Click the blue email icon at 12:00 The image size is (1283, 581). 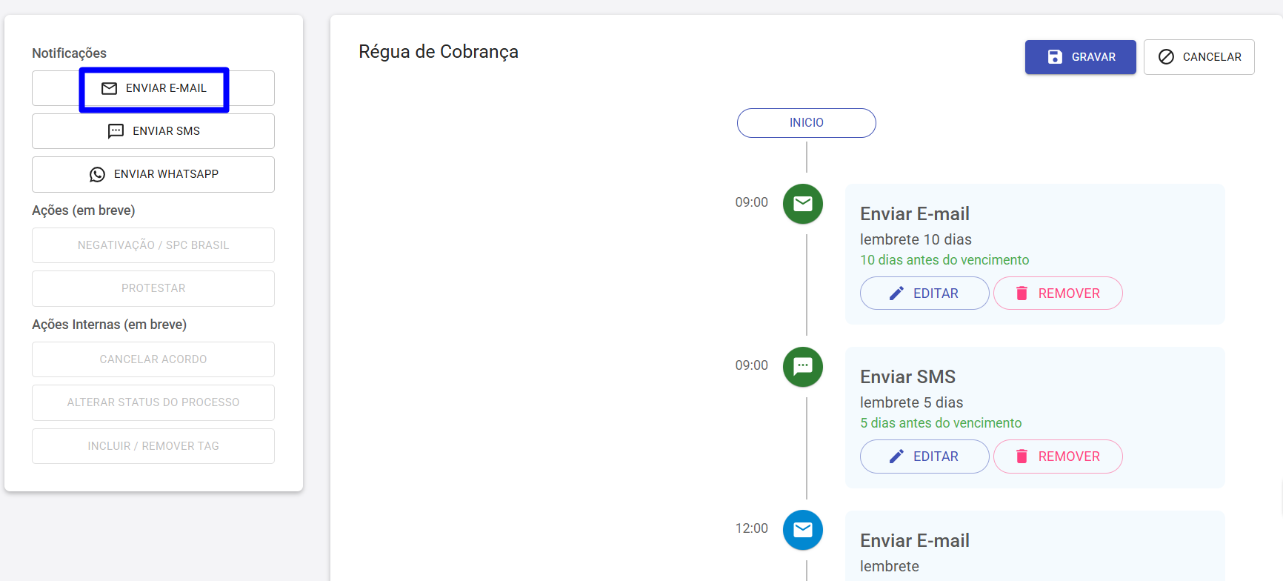(x=803, y=530)
